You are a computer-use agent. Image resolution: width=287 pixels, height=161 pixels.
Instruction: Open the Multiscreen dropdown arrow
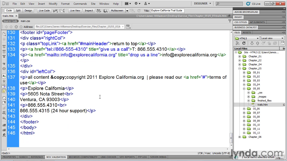[127, 11]
